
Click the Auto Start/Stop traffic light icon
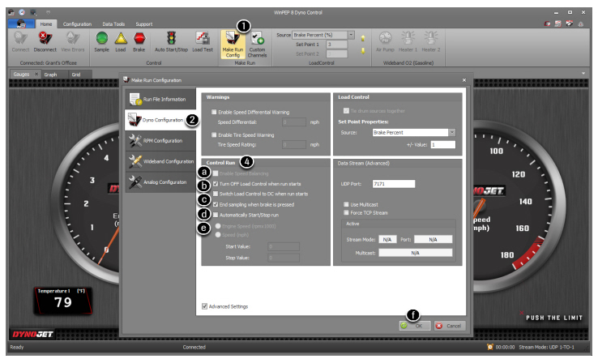(171, 39)
